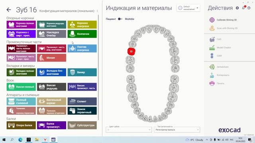Pick the Сплинт option
This screenshot has width=255, height=143.
click(82, 102)
